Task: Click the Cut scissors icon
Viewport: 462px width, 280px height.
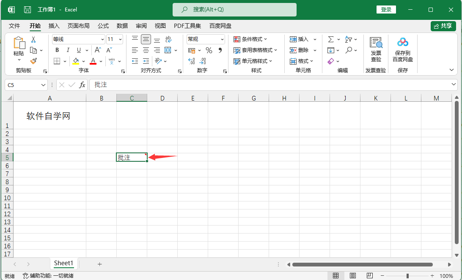Action: point(33,39)
